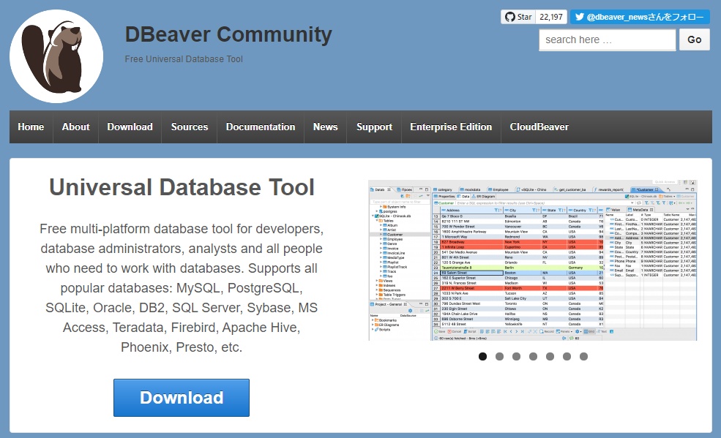Select the fifth slider dot
Image resolution: width=721 pixels, height=438 pixels.
[x=550, y=356]
